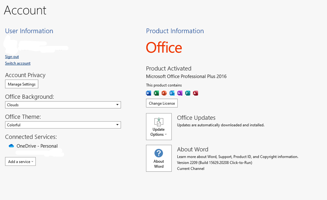Click the Access app icon

(x=195, y=93)
